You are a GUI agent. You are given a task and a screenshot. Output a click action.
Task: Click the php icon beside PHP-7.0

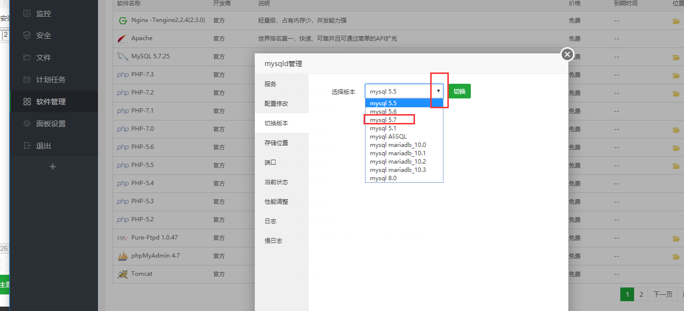tap(123, 129)
